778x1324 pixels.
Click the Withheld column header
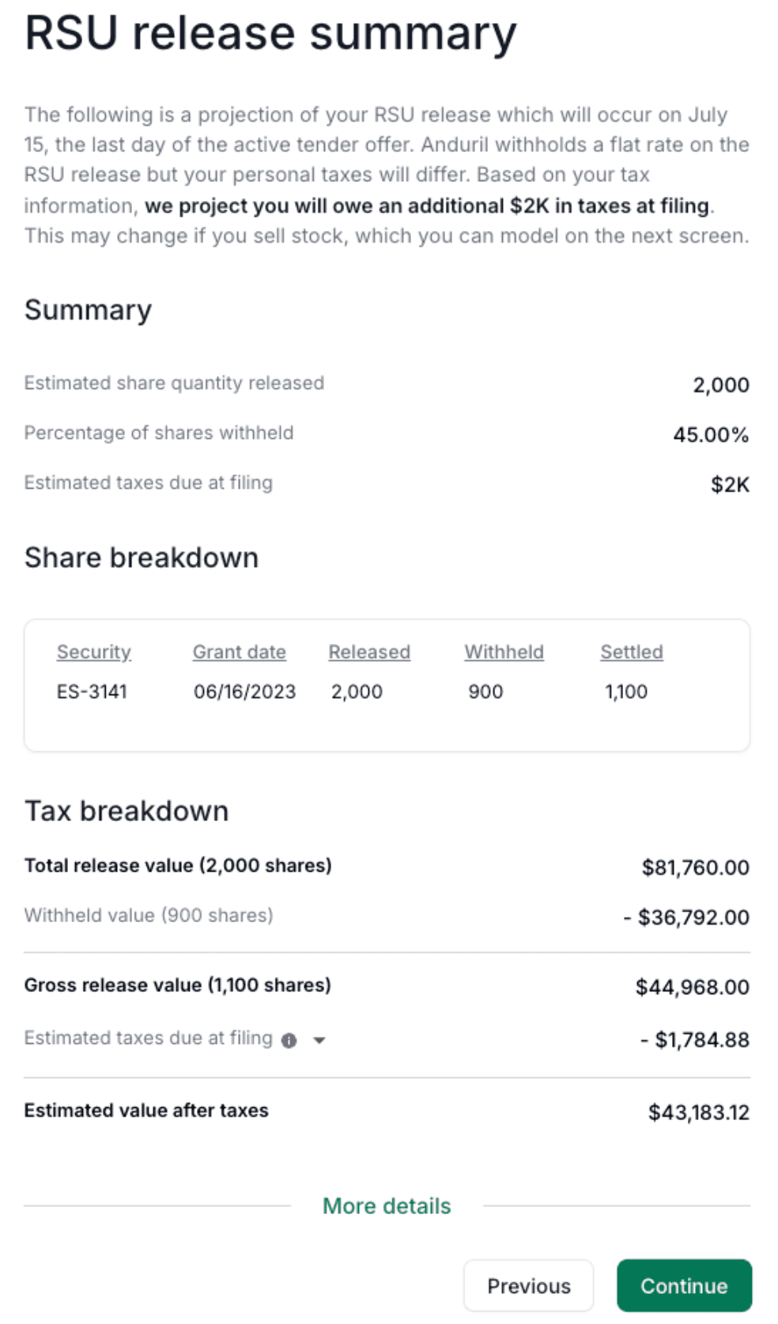click(x=504, y=652)
